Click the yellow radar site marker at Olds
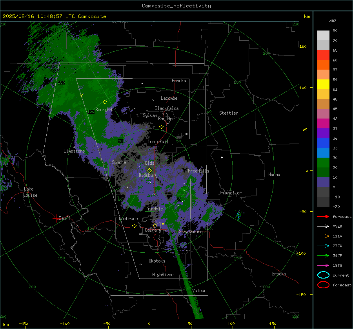353x329 pixels. 149,171
